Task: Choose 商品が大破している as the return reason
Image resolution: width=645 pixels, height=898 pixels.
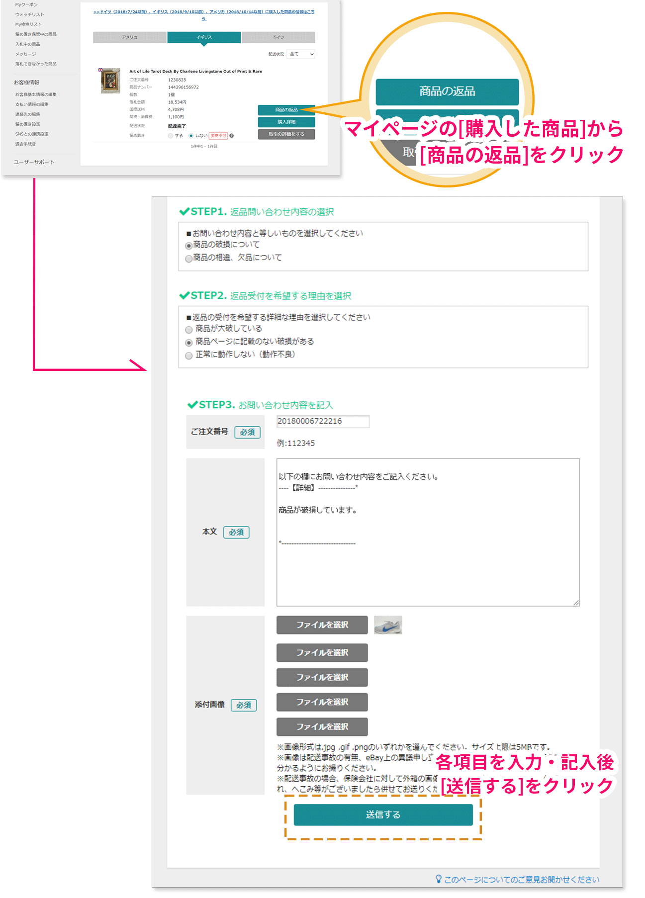Action: (188, 330)
